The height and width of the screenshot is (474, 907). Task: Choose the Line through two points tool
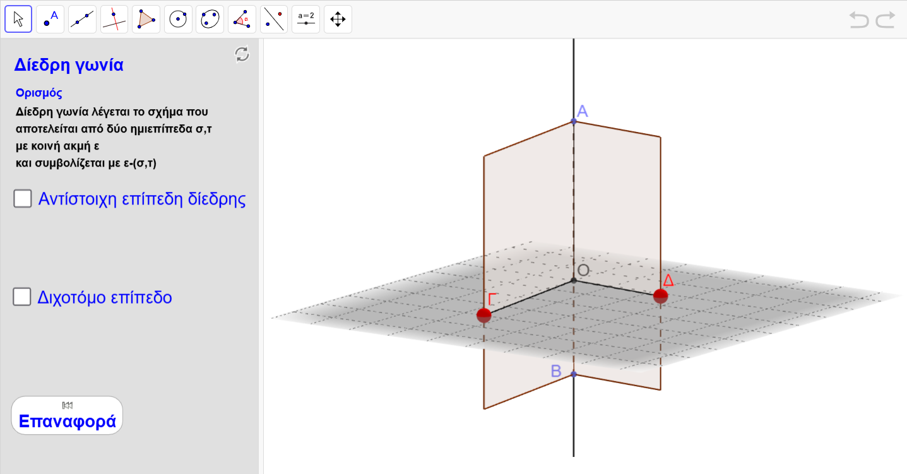coord(82,20)
